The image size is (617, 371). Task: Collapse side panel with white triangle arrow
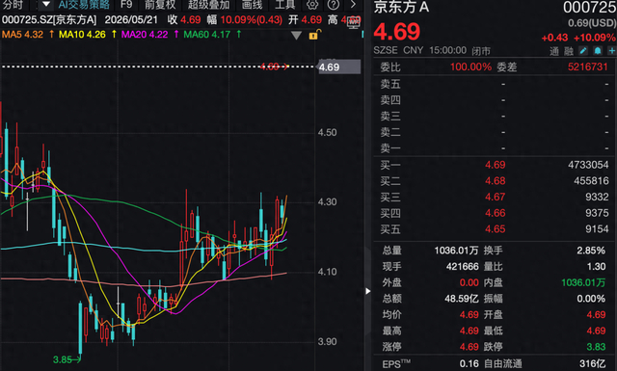tap(368, 291)
